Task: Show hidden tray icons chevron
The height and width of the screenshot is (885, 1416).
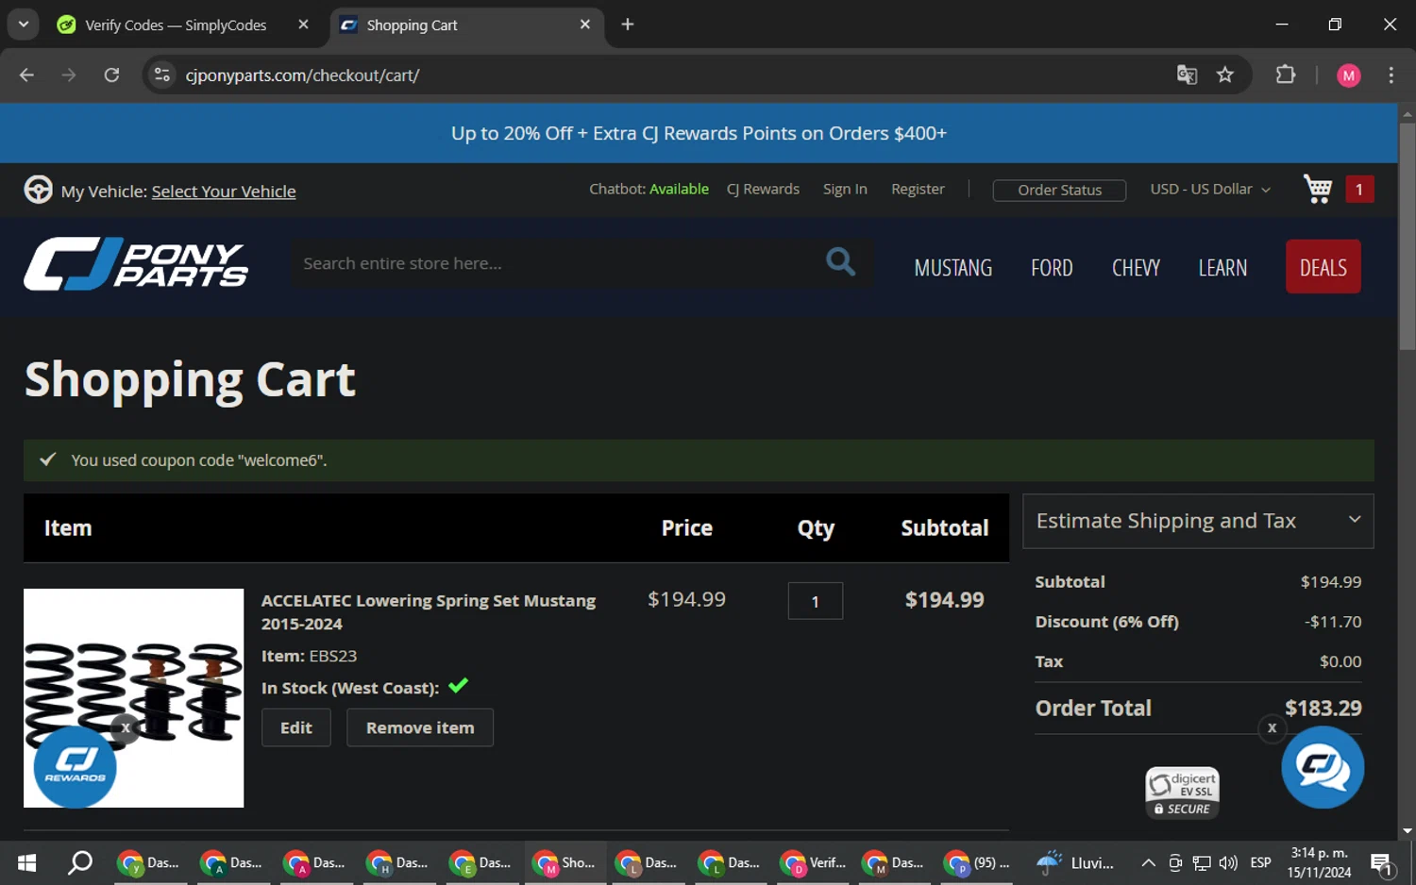Action: pyautogui.click(x=1148, y=862)
